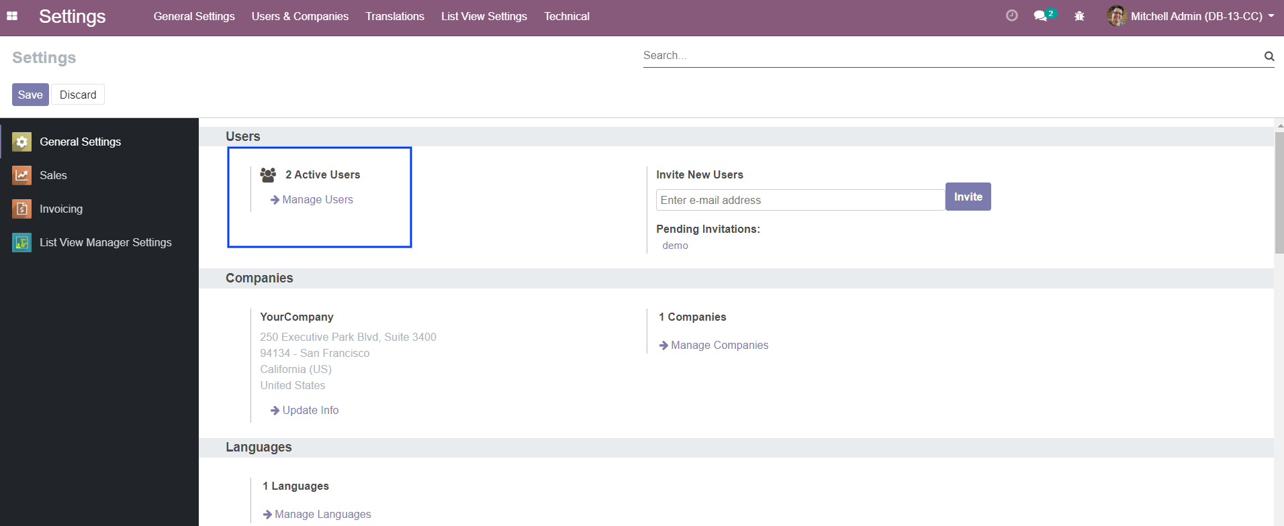Select the General Settings gear icon
The image size is (1284, 526).
(22, 142)
